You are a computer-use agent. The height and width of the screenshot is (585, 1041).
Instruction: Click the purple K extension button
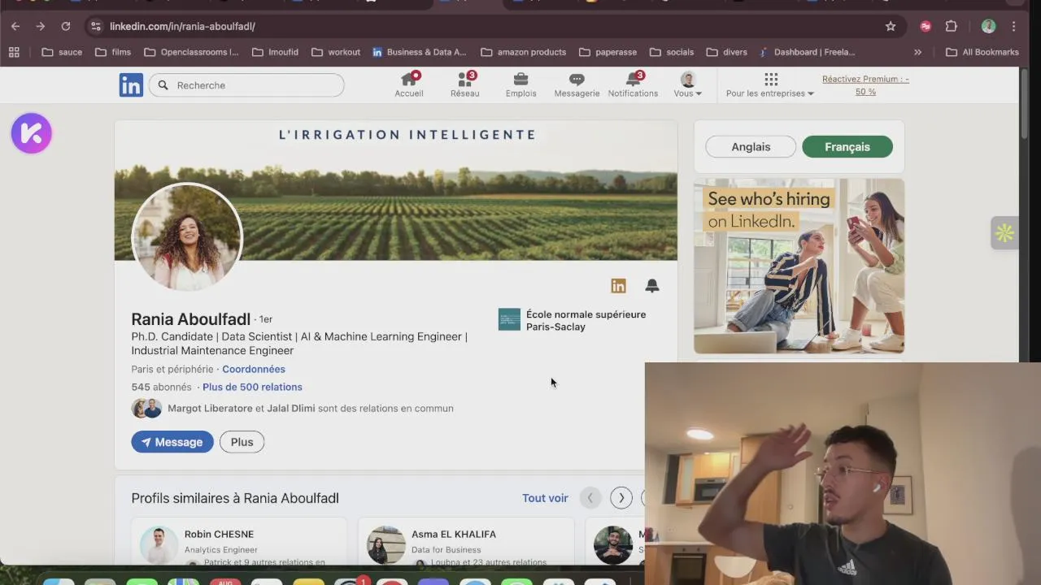tap(32, 133)
